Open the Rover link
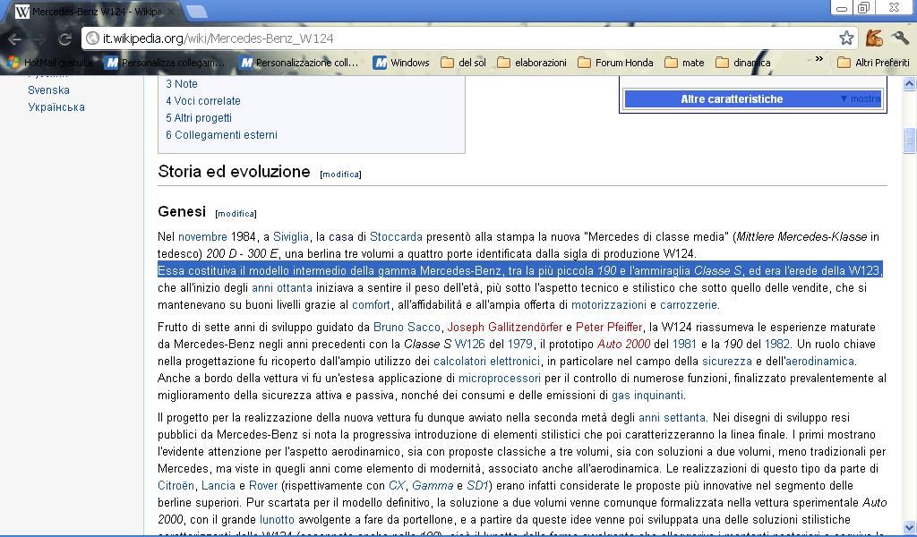 pyautogui.click(x=263, y=485)
